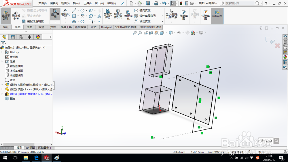Screen dimensions: 288x162
Task: Switch to the 特征 (Features) ribbon tab
Action: [x=6, y=27]
